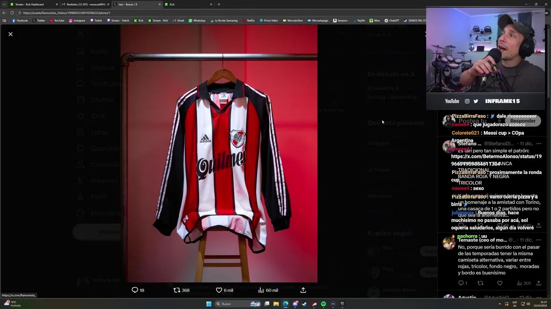The width and height of the screenshot is (551, 309).
Task: Open the Stream - Twitch bookmark
Action: (118, 21)
